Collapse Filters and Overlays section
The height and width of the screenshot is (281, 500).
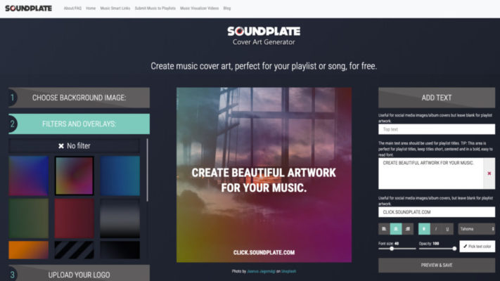[x=79, y=124]
